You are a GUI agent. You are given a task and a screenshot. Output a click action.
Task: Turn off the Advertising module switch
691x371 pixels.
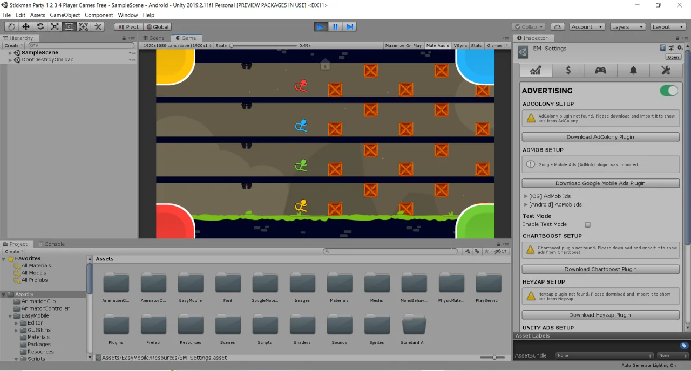click(x=669, y=91)
